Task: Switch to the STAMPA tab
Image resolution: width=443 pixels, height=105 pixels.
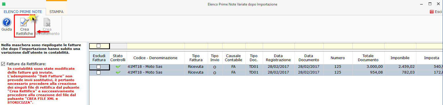Action: (x=56, y=12)
